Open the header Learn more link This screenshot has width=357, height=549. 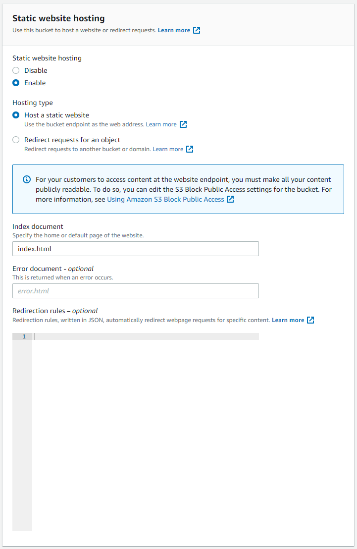pos(174,30)
